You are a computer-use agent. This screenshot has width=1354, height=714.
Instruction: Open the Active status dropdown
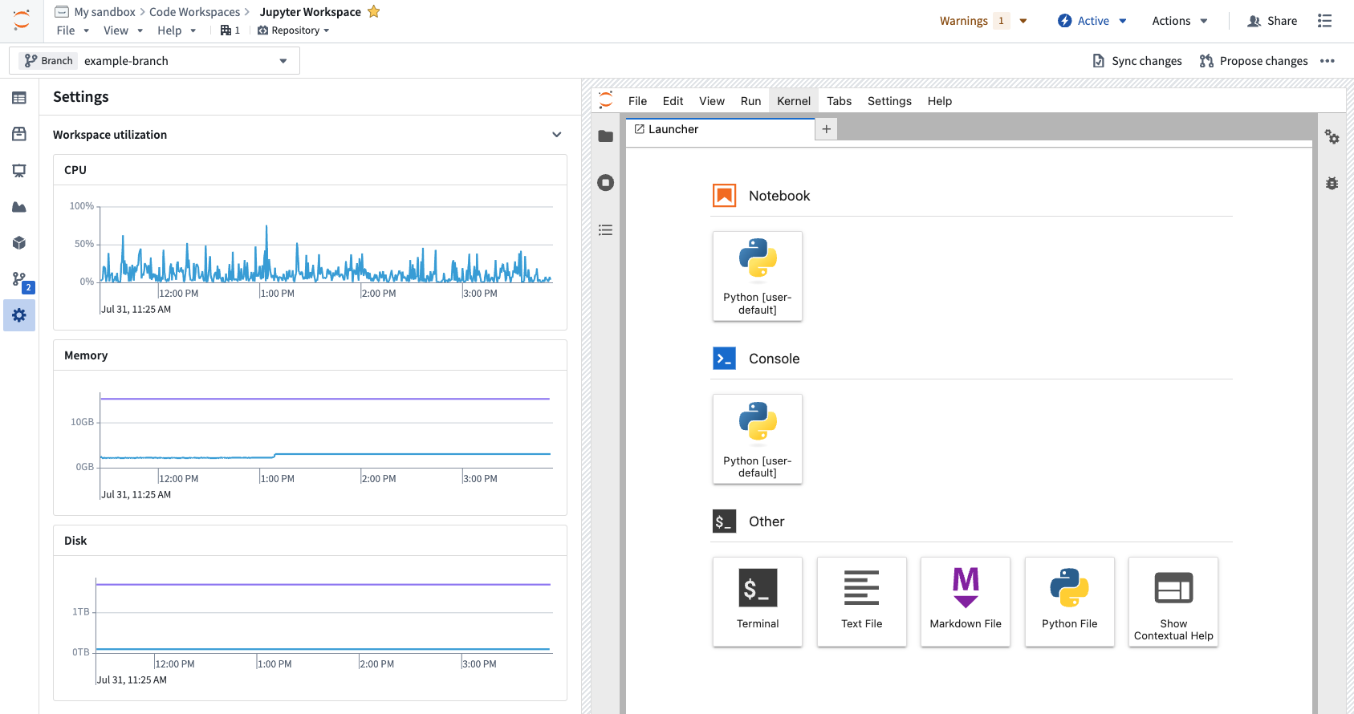[x=1092, y=21]
